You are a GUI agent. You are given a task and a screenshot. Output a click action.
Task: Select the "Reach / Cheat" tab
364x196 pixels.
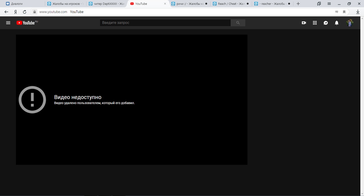[x=230, y=4]
